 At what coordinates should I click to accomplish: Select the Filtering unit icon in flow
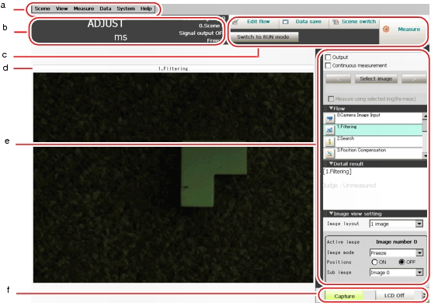pos(329,130)
